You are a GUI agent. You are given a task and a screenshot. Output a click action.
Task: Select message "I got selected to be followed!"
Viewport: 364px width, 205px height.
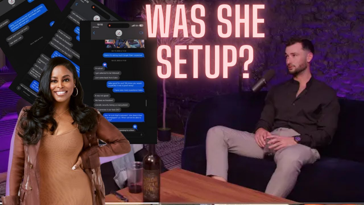click(x=107, y=73)
